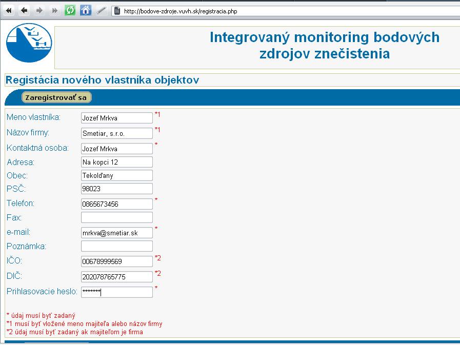Click the heading Registácia nového vlastníka objektov
The width and height of the screenshot is (460, 345).
pyautogui.click(x=102, y=80)
